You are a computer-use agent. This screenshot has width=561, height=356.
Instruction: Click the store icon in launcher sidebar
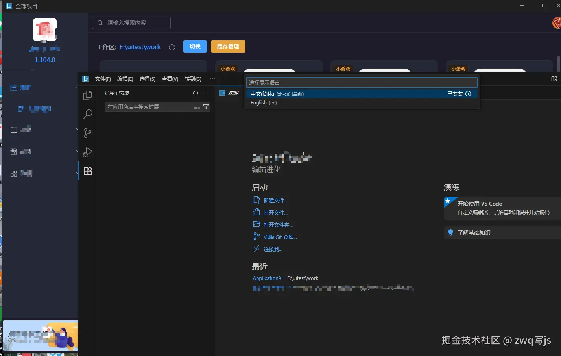click(x=14, y=152)
